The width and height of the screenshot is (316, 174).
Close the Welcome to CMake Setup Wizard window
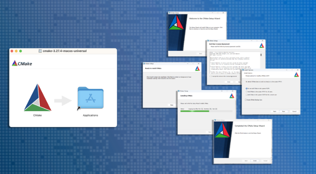[x=223, y=13]
